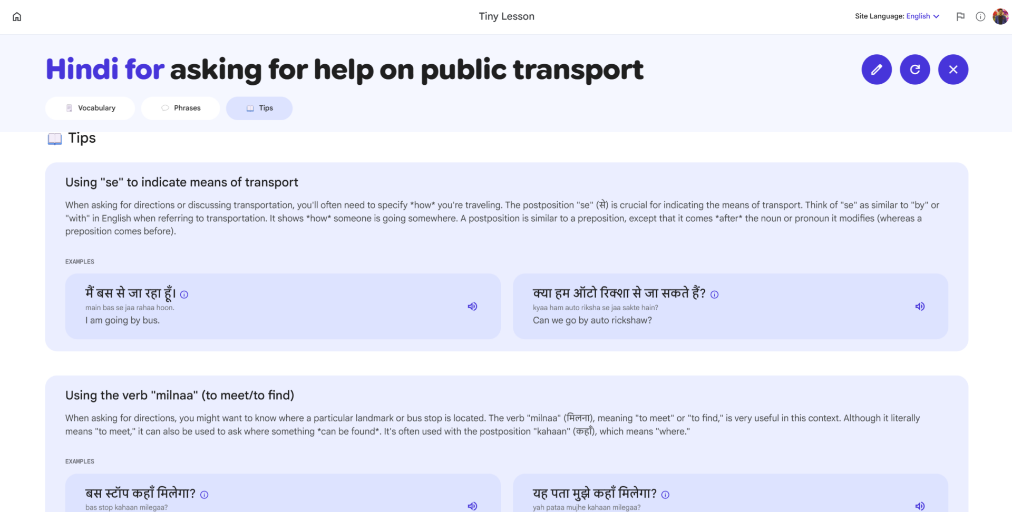The image size is (1012, 512).
Task: Click the refresh icon to regenerate the lesson
Action: coord(915,69)
